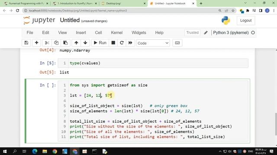Viewport: 277px width, 155px height.
Task: Insert a cell below using the plus icon
Action: pyautogui.click(x=36, y=43)
